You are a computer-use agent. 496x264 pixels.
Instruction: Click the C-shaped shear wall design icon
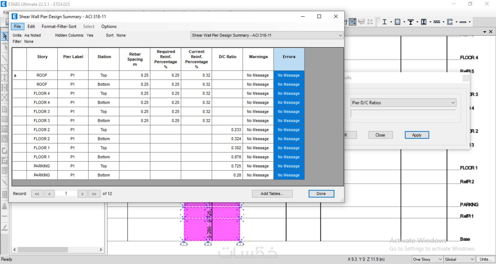(450, 22)
